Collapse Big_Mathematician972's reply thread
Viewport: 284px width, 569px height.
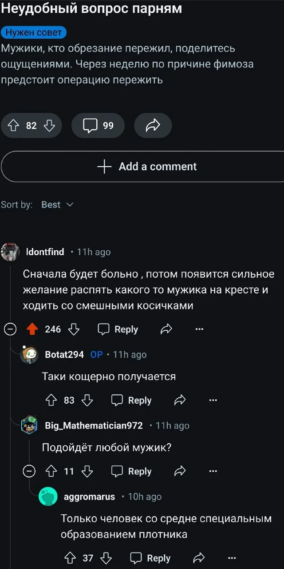pyautogui.click(x=29, y=472)
